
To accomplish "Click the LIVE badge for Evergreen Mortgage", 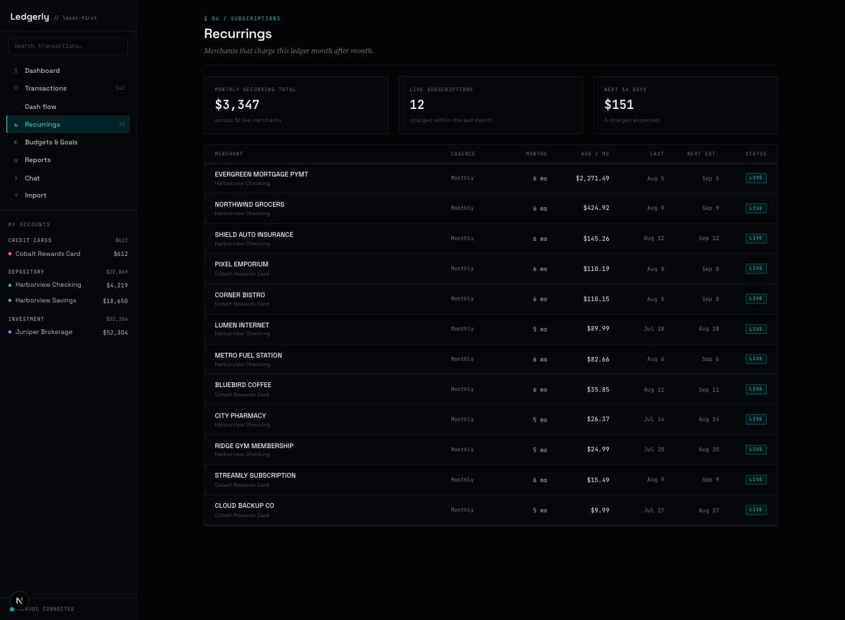I will pyautogui.click(x=756, y=178).
